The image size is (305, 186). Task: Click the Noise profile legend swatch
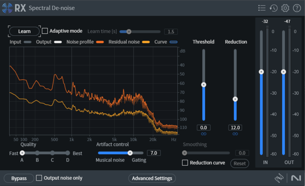(100, 42)
